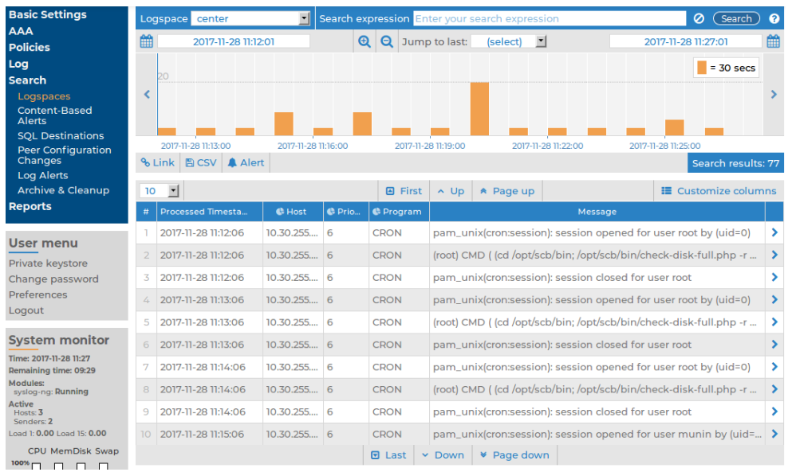
Task: Open the end date calendar icon
Action: [774, 41]
